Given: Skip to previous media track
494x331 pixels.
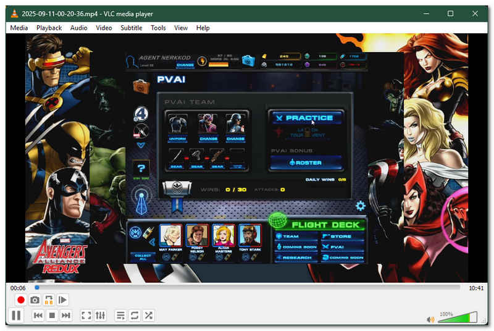Looking at the screenshot, I should 38,316.
